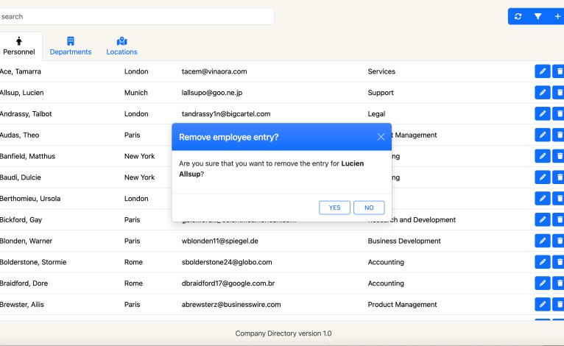
Task: Click into the search input field
Action: coord(136,16)
